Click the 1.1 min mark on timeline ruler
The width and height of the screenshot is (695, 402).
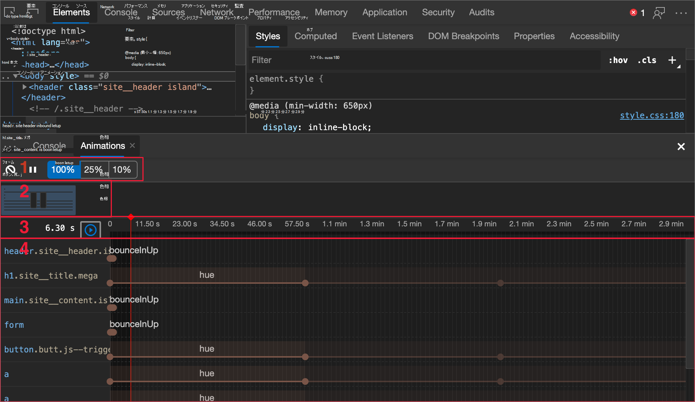click(x=334, y=224)
